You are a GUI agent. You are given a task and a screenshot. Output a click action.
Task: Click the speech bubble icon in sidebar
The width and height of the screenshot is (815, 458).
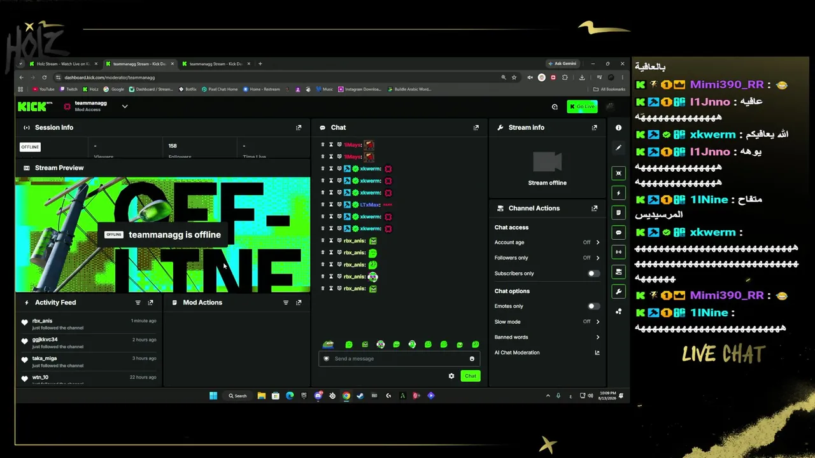coord(618,232)
